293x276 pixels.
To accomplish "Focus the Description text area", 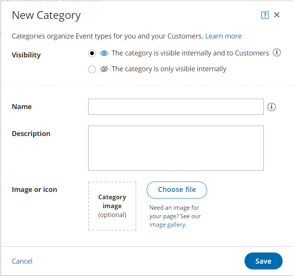I will click(x=176, y=148).
